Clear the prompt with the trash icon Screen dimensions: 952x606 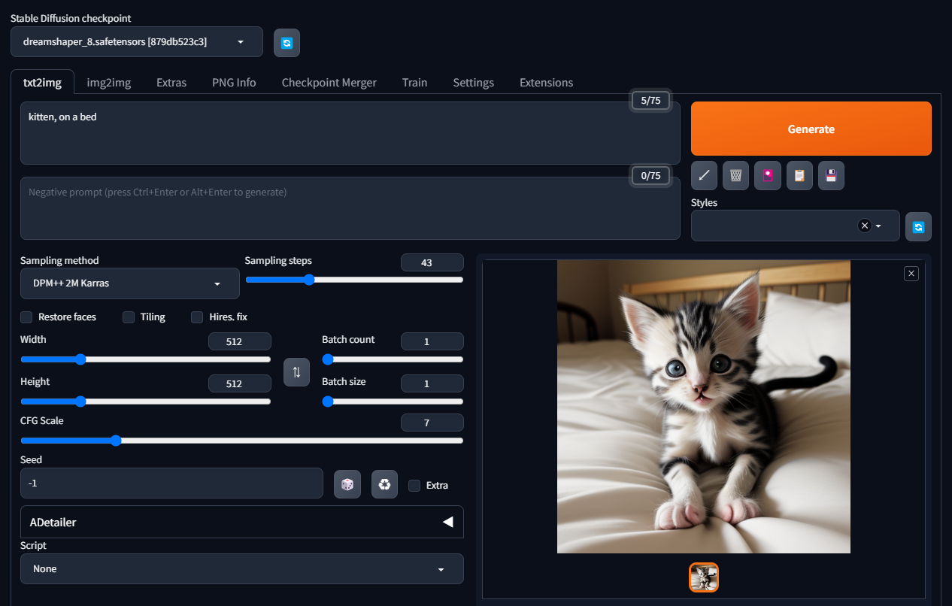pos(735,175)
